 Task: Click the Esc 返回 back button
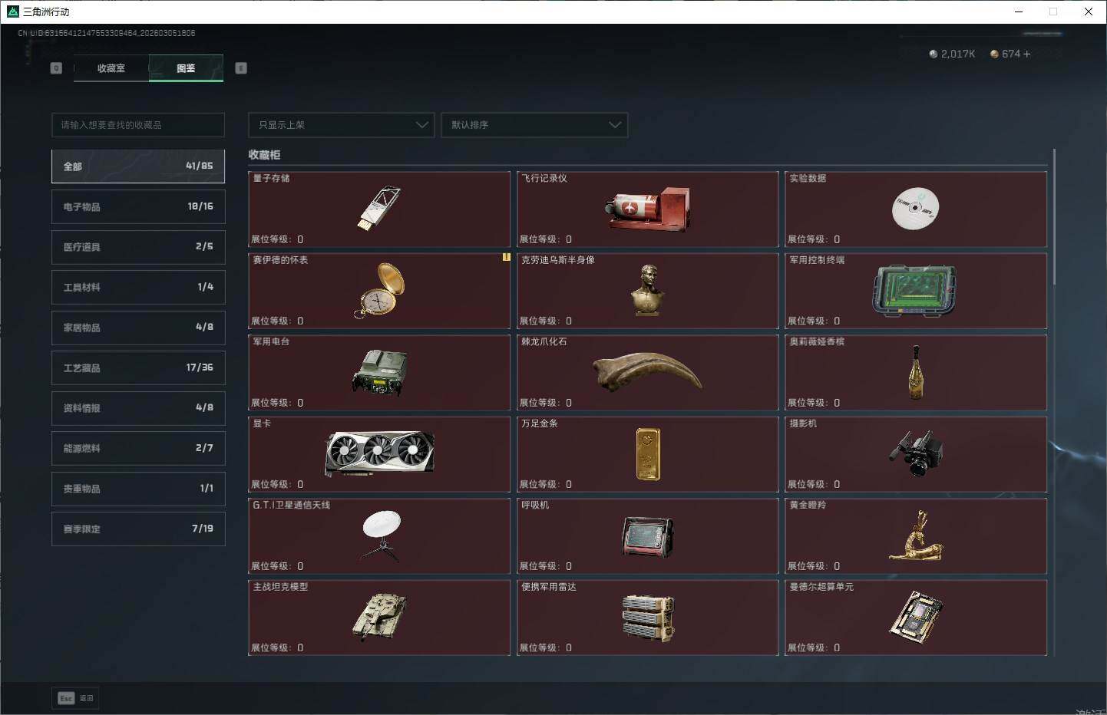coord(76,698)
